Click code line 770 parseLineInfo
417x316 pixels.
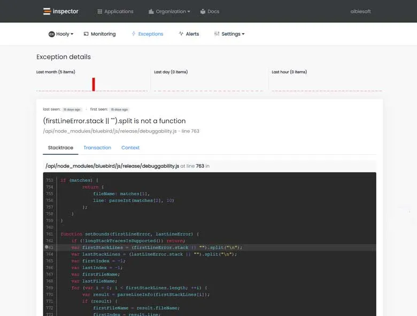pyautogui.click(x=146, y=295)
